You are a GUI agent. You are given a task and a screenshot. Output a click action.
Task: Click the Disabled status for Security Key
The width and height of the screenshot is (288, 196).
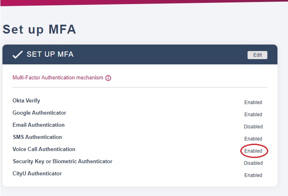[x=253, y=163]
